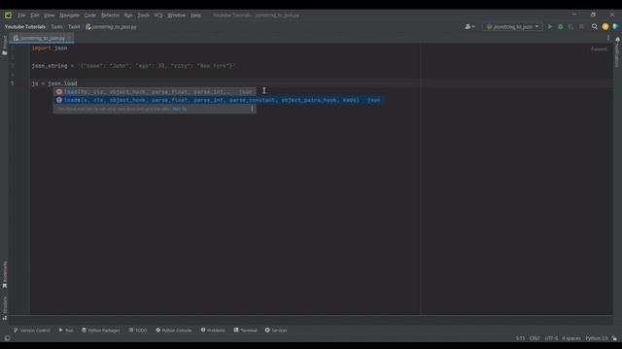Open Python Console tool window
Viewport: 622px width, 349px height.
[173, 330]
